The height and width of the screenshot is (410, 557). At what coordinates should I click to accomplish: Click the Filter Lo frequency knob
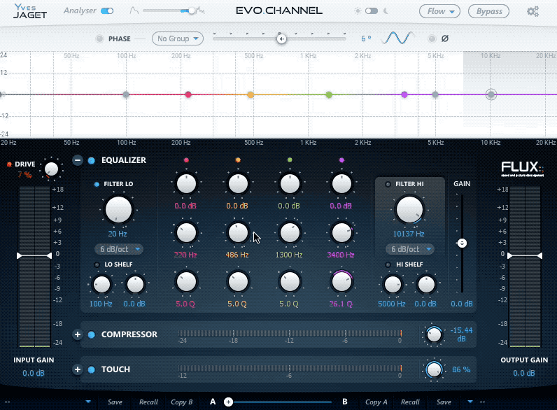118,210
